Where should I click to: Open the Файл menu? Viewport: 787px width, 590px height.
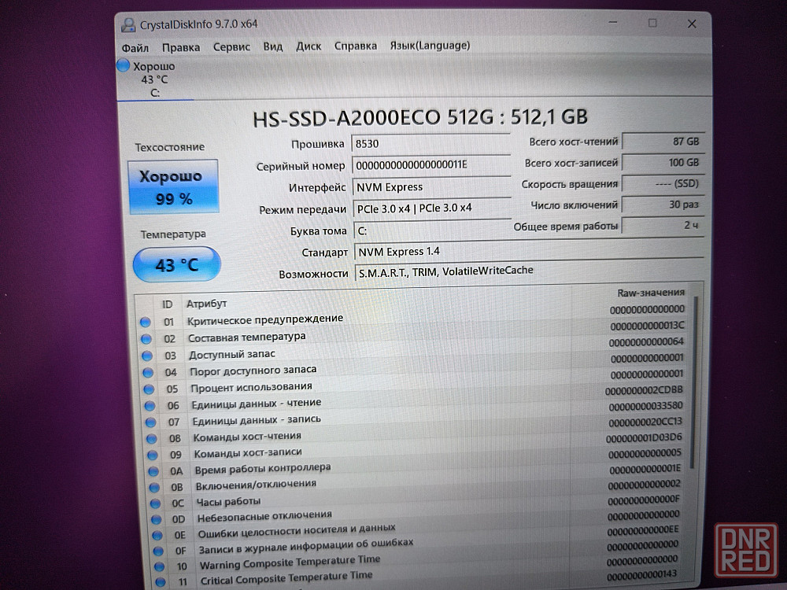click(135, 48)
